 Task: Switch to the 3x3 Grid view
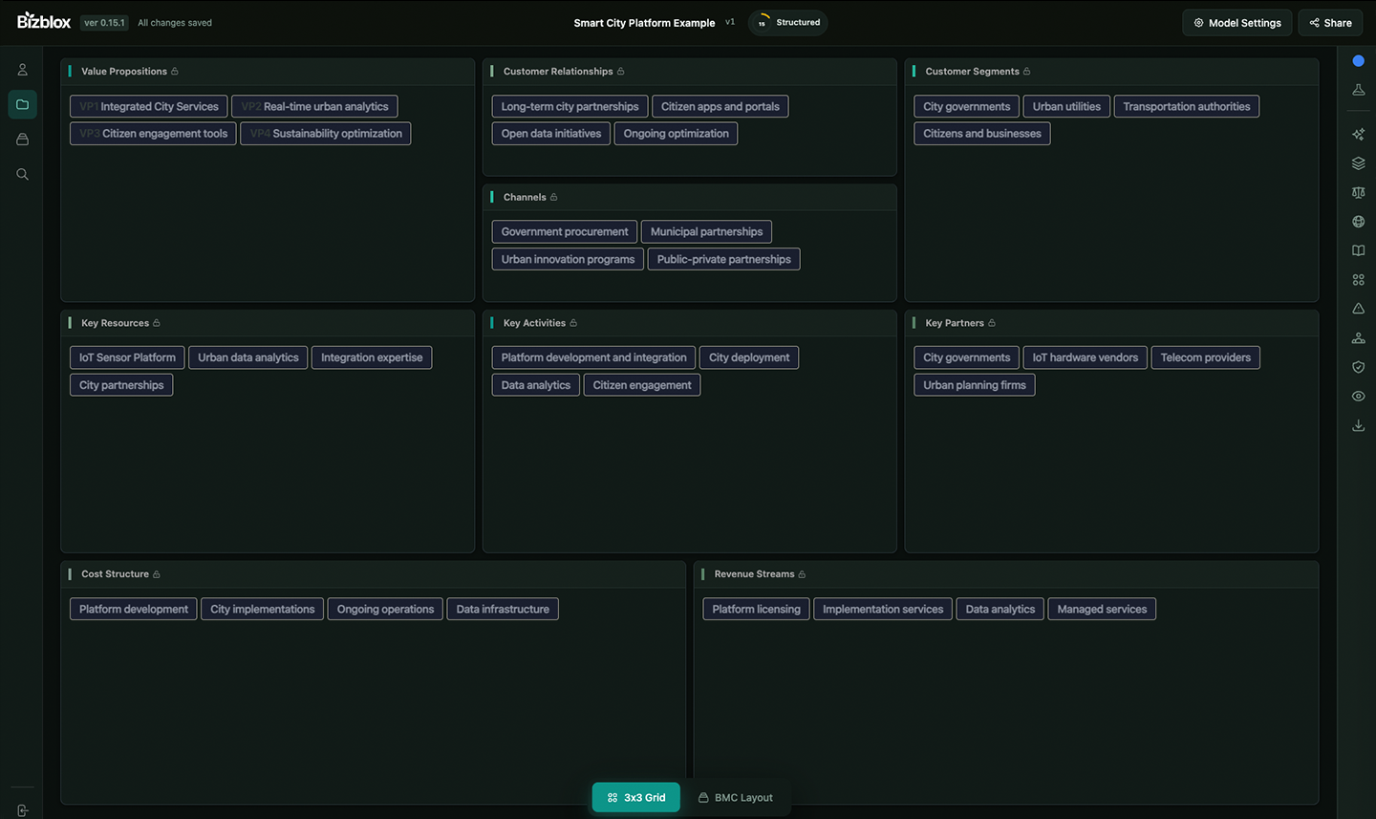tap(635, 797)
